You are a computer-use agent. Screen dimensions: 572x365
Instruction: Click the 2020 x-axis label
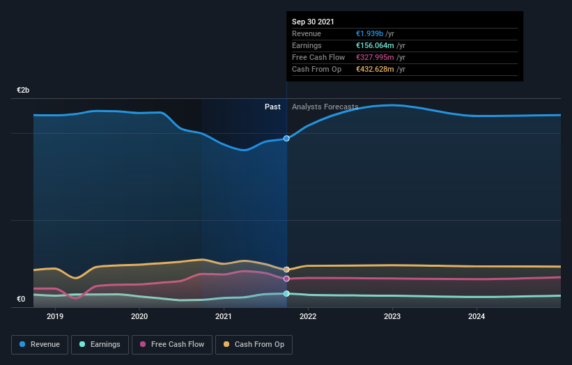pyautogui.click(x=139, y=316)
